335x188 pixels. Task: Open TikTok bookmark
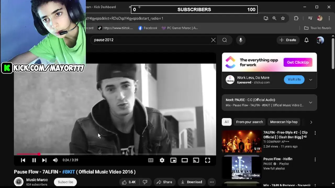click(x=115, y=28)
